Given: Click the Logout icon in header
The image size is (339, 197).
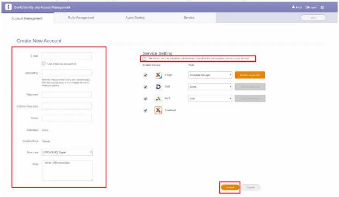Looking at the screenshot, I should (x=307, y=7).
